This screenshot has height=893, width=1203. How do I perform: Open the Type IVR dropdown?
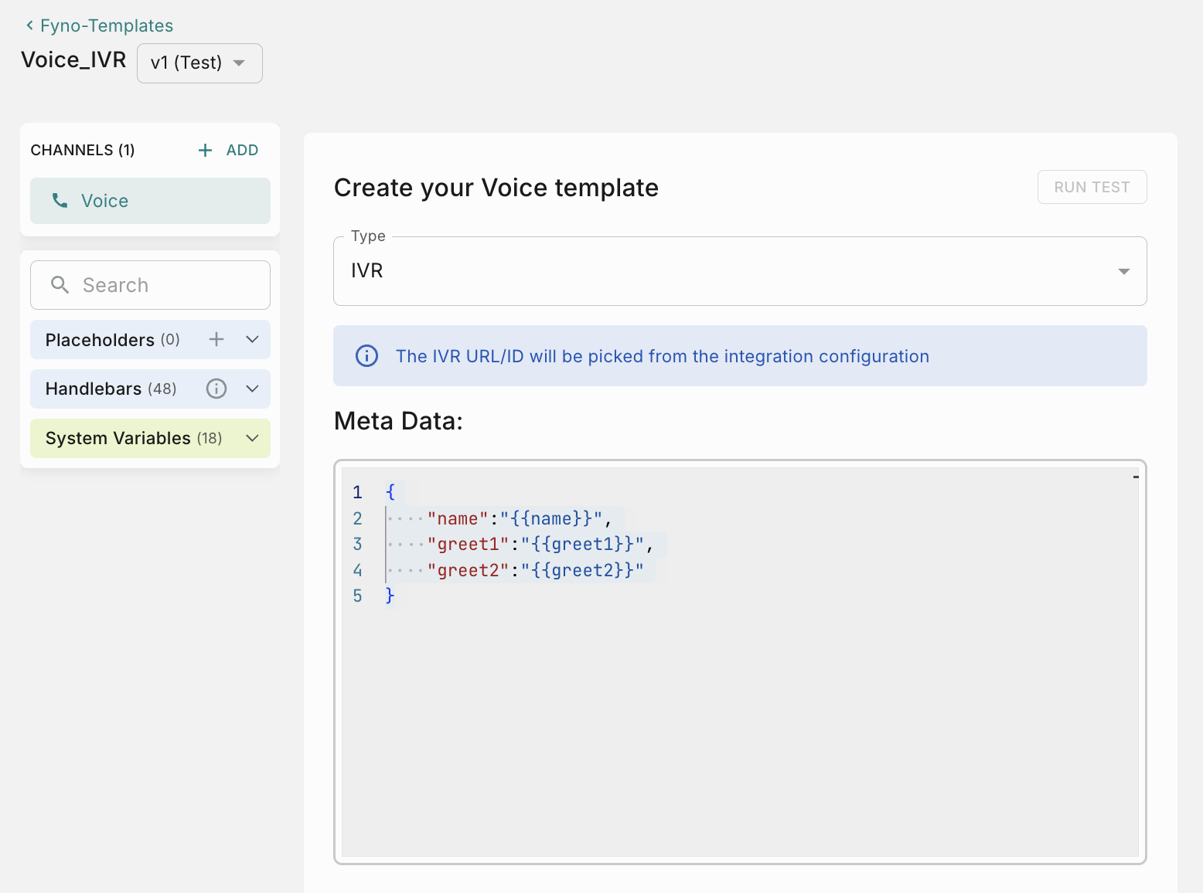739,271
